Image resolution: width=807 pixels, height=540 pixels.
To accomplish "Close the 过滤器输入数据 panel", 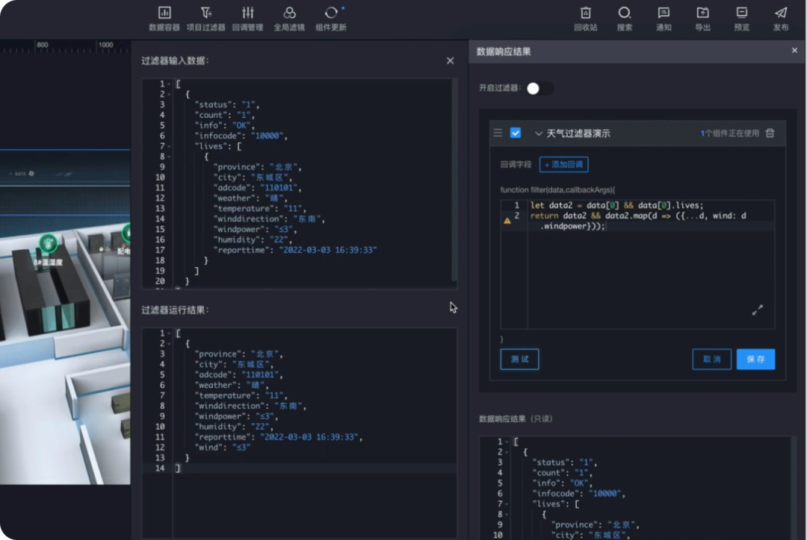I will (451, 60).
